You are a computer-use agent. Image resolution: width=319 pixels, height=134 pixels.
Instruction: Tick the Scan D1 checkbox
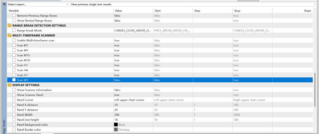click(14, 75)
